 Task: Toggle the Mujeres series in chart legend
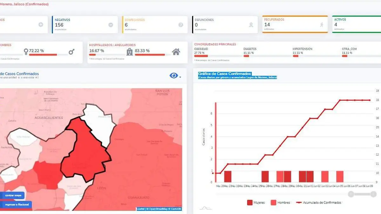[x=256, y=203]
